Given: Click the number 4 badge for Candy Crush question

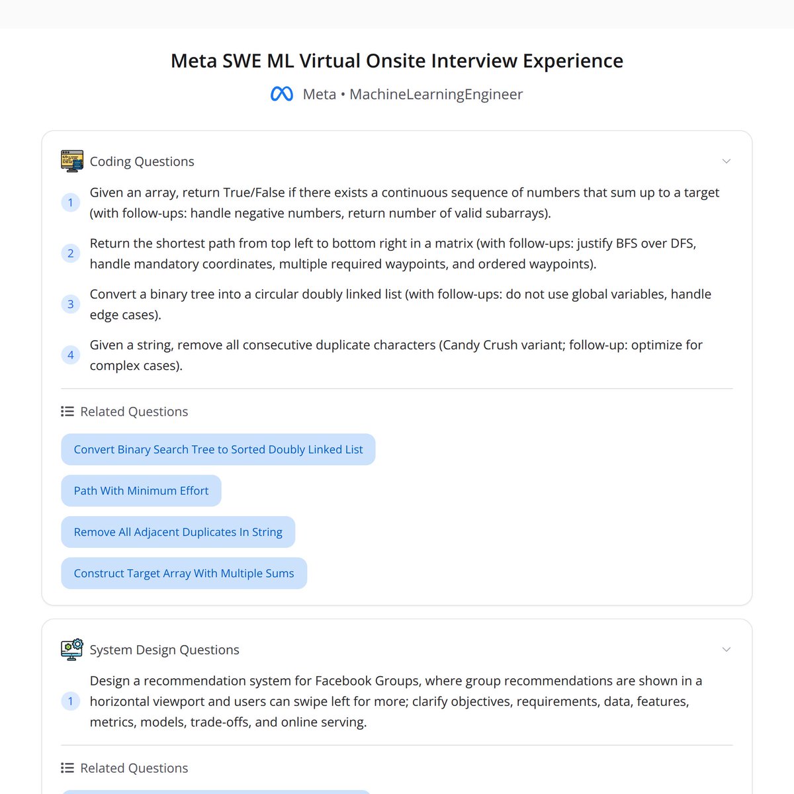Looking at the screenshot, I should click(x=71, y=355).
